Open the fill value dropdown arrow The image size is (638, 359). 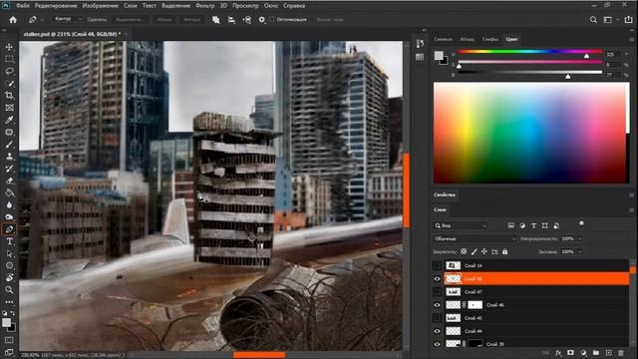point(580,252)
